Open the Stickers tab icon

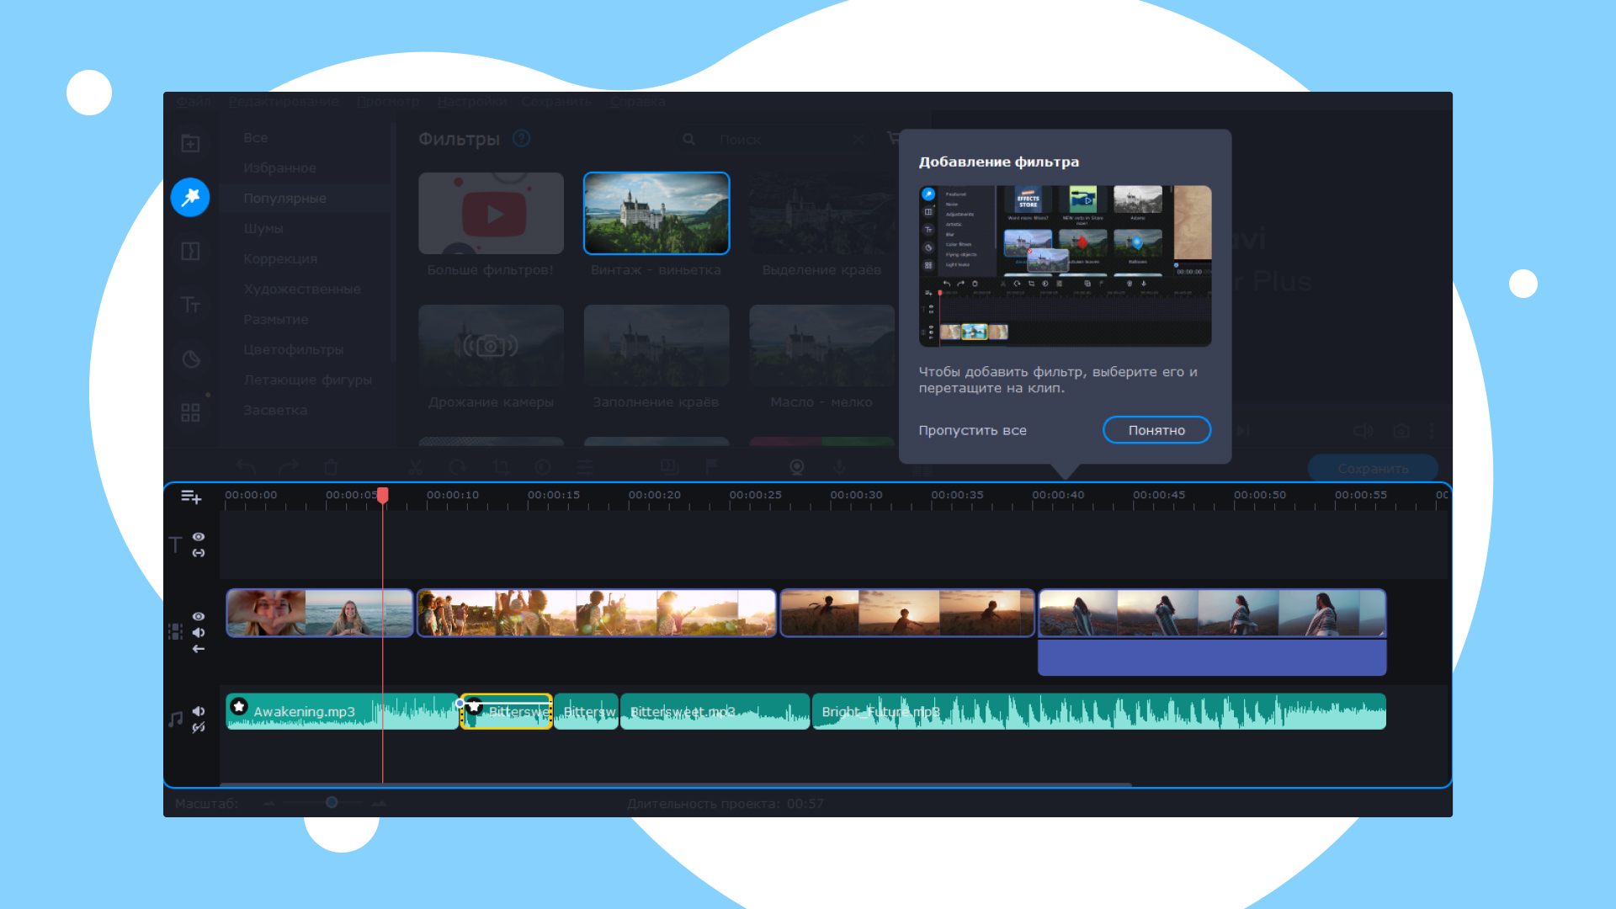[190, 359]
